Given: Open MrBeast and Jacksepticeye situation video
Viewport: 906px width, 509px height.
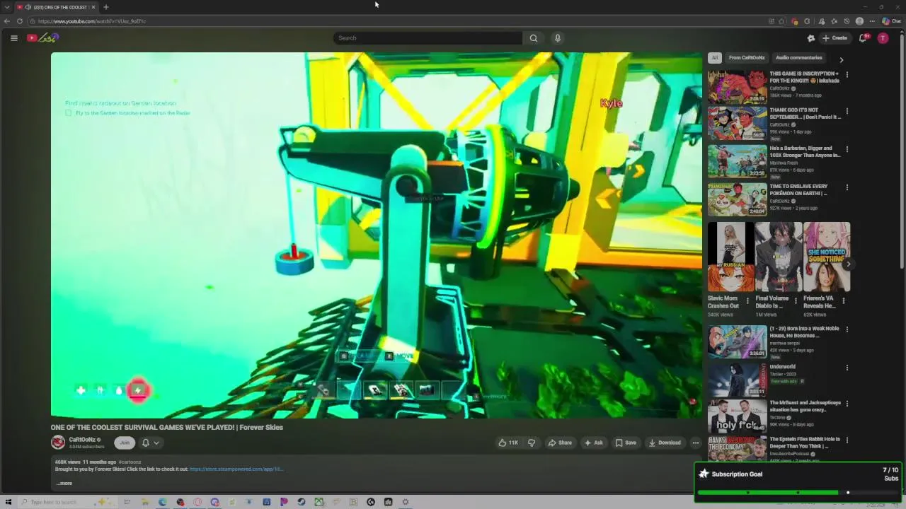Looking at the screenshot, I should click(737, 416).
